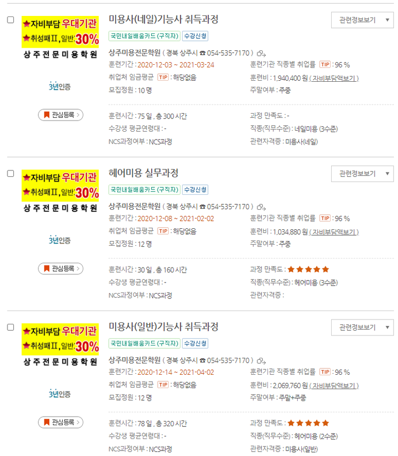Viewport: 398px width, 456px height.
Task: Click external link icon in 헤어미용 실무과정 listing
Action: click(x=262, y=207)
